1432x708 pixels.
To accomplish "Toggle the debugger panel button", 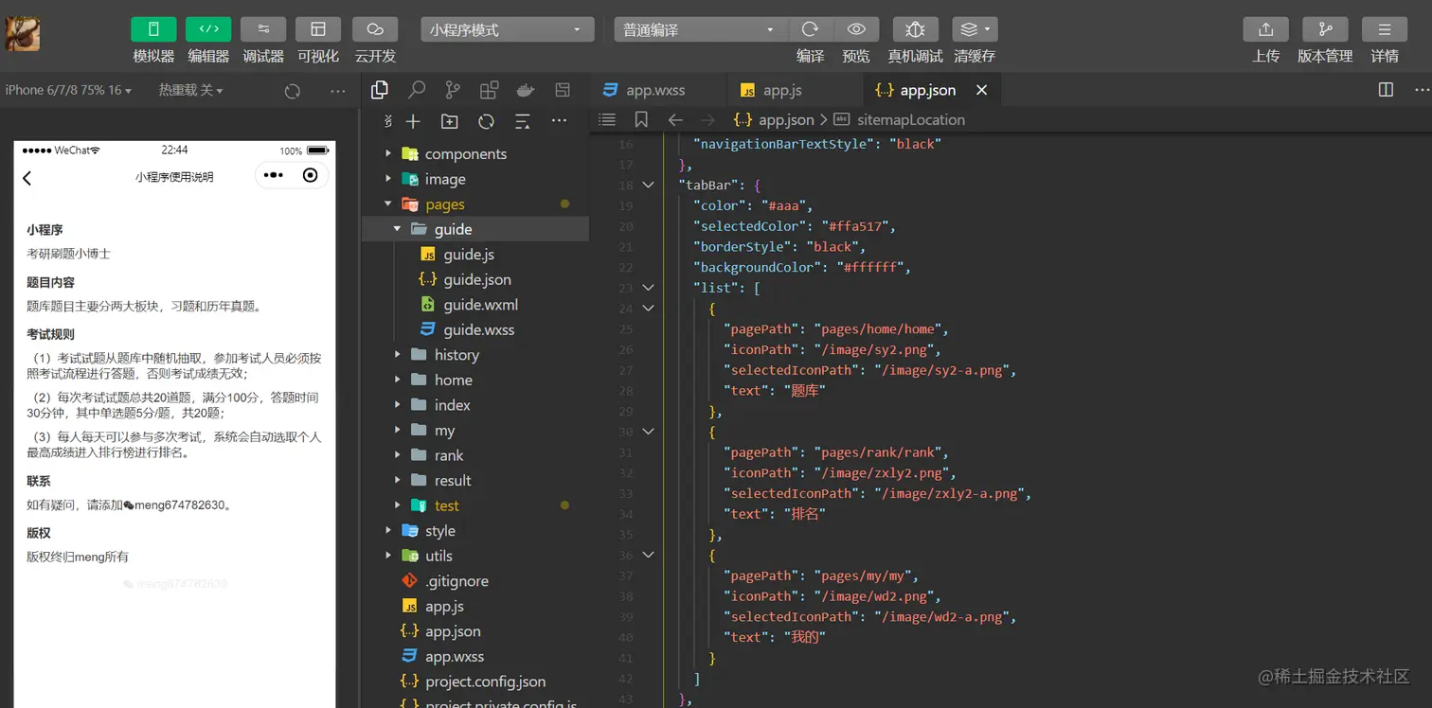I will point(263,29).
